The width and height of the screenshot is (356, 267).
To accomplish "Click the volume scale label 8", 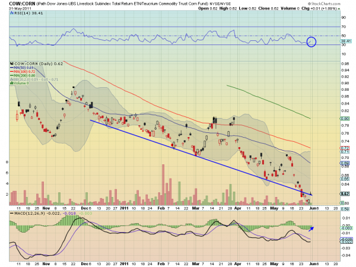I will pos(7,162).
